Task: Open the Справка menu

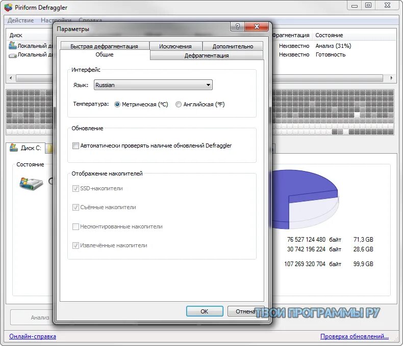Action: point(90,20)
